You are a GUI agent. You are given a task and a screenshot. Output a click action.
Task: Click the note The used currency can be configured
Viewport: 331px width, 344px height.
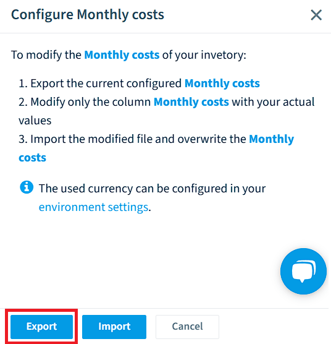(x=152, y=189)
